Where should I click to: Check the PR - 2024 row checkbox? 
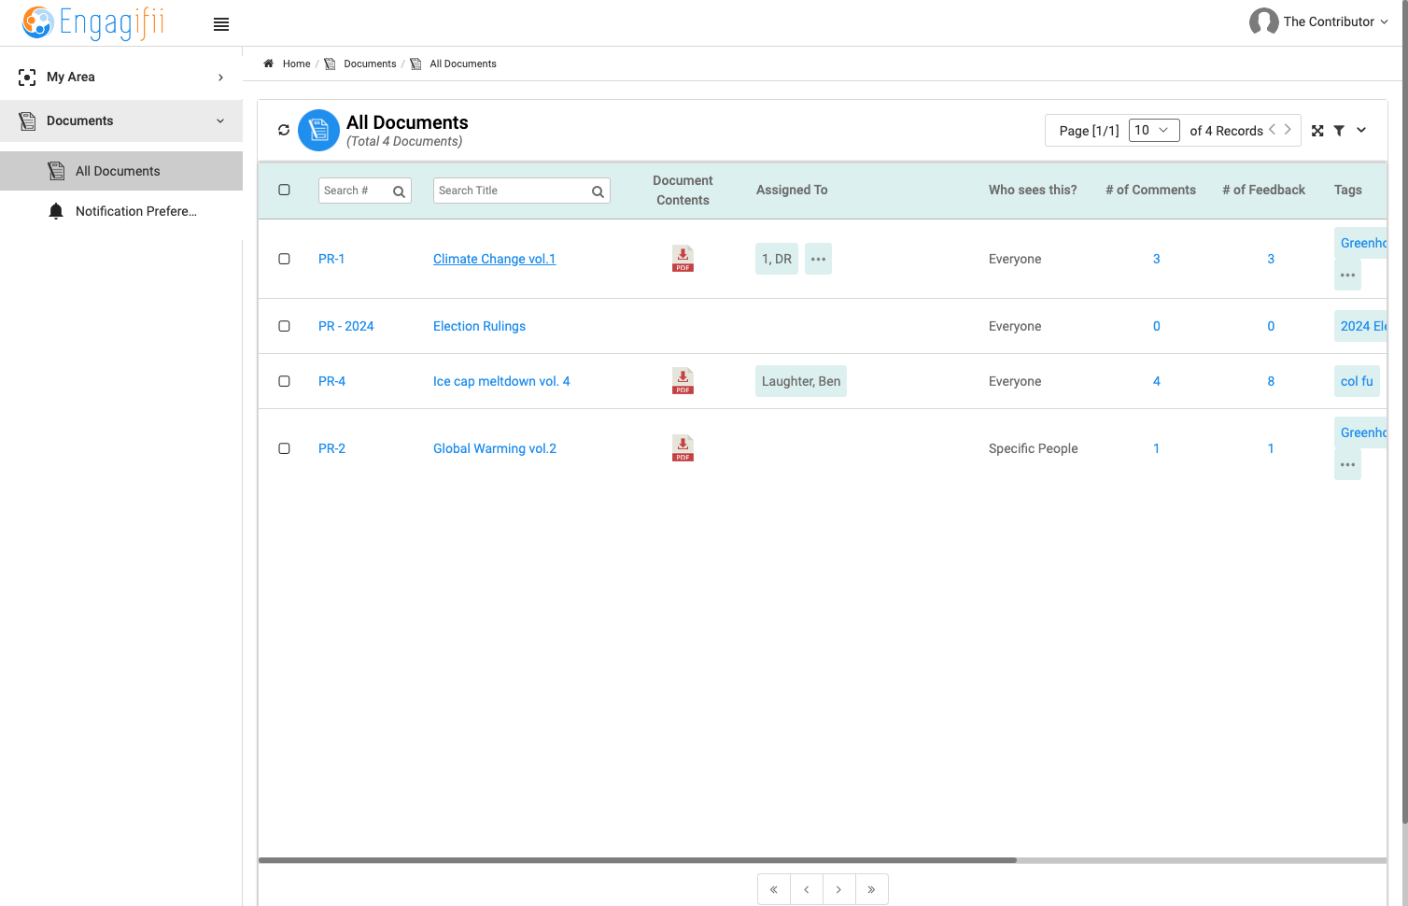tap(285, 326)
